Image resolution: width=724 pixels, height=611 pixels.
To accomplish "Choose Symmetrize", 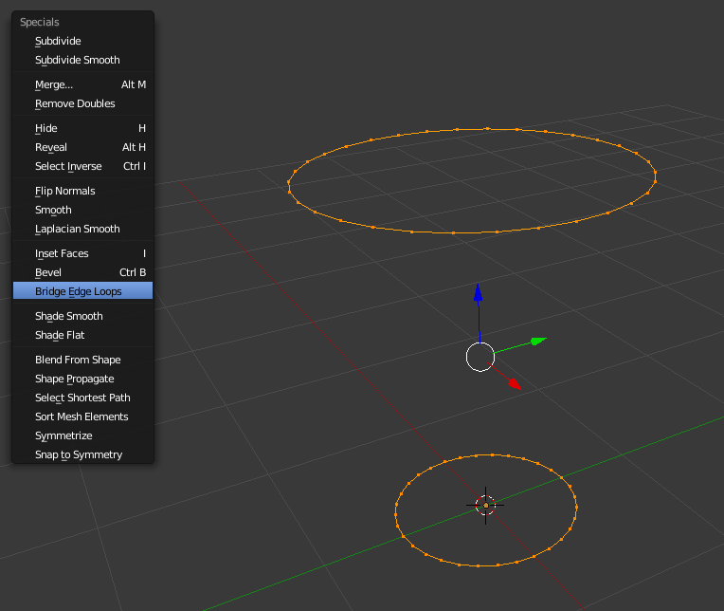I will click(82, 435).
